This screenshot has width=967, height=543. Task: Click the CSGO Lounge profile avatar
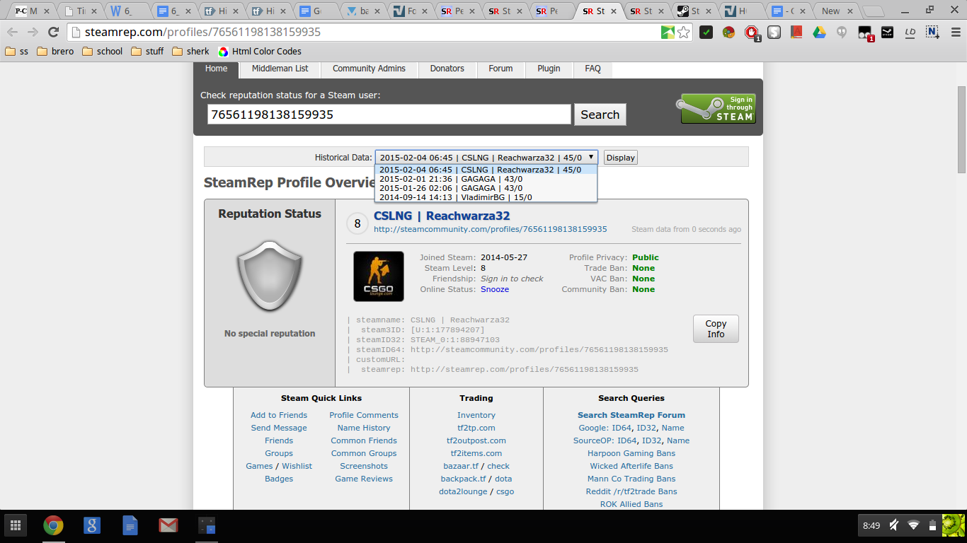coord(378,276)
